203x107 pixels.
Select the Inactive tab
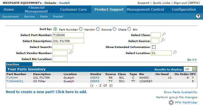[x=19, y=64]
